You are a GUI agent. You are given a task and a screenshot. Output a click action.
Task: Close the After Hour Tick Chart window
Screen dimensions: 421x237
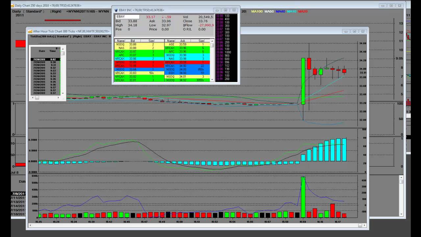(363, 31)
